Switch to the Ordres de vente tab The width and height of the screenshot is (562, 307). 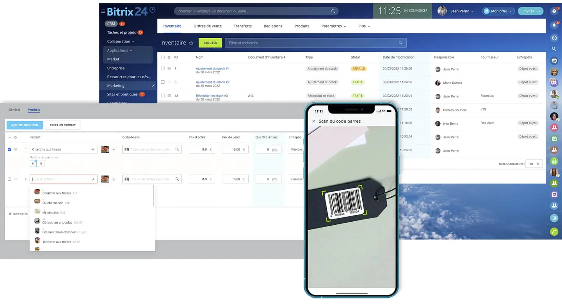pyautogui.click(x=207, y=26)
